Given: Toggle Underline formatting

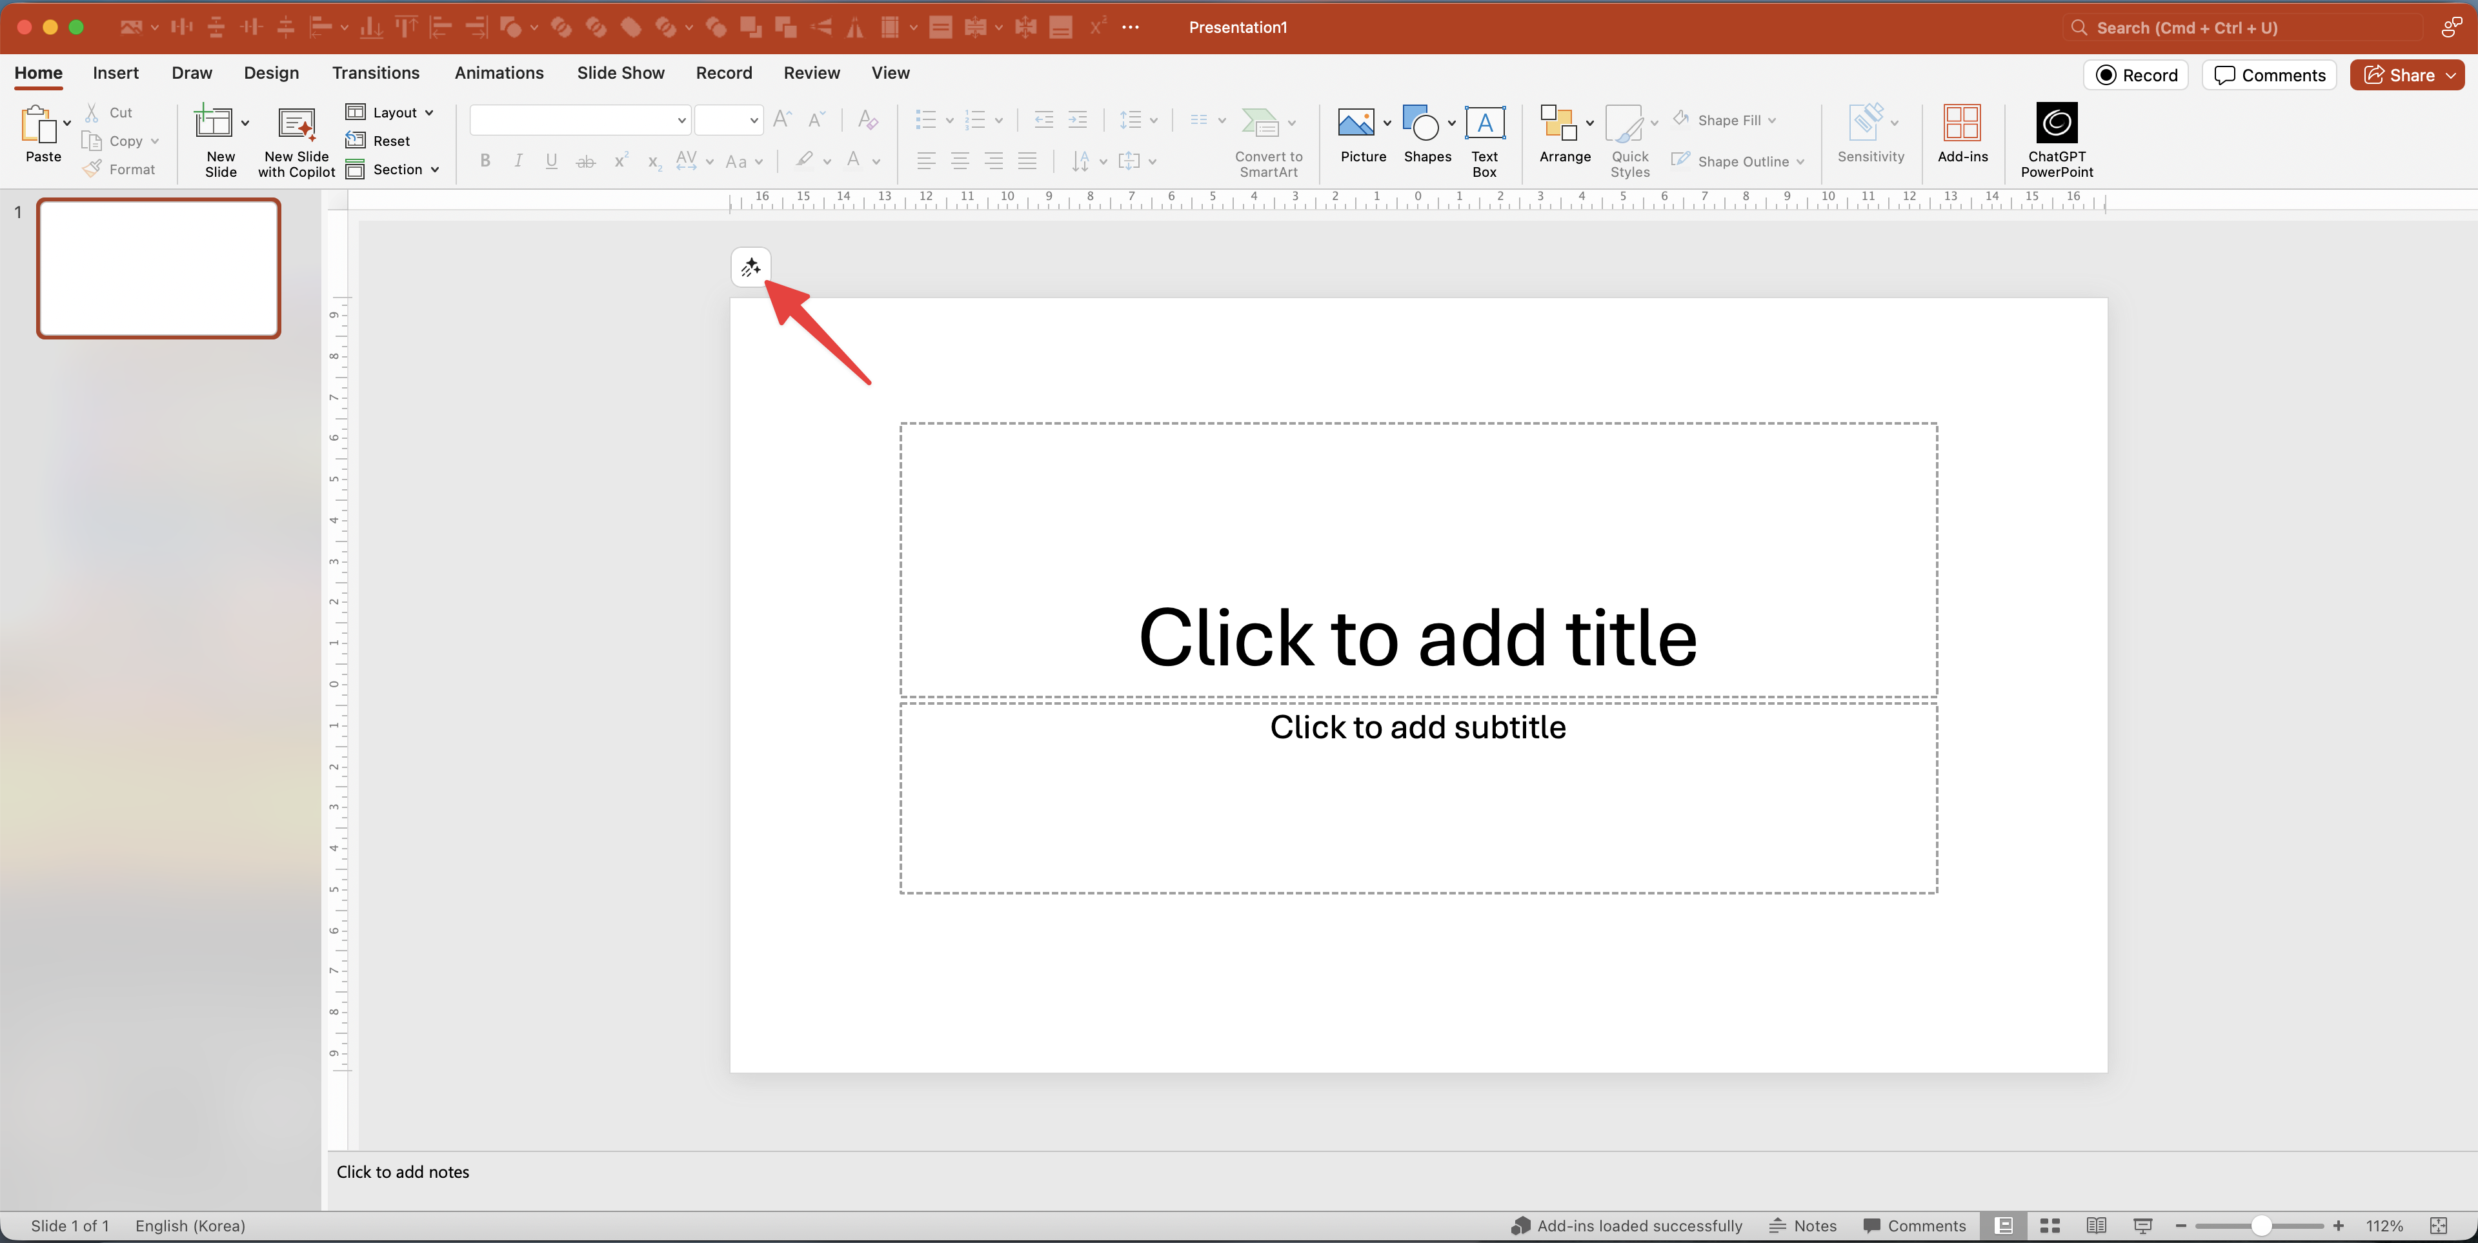Looking at the screenshot, I should coord(551,161).
